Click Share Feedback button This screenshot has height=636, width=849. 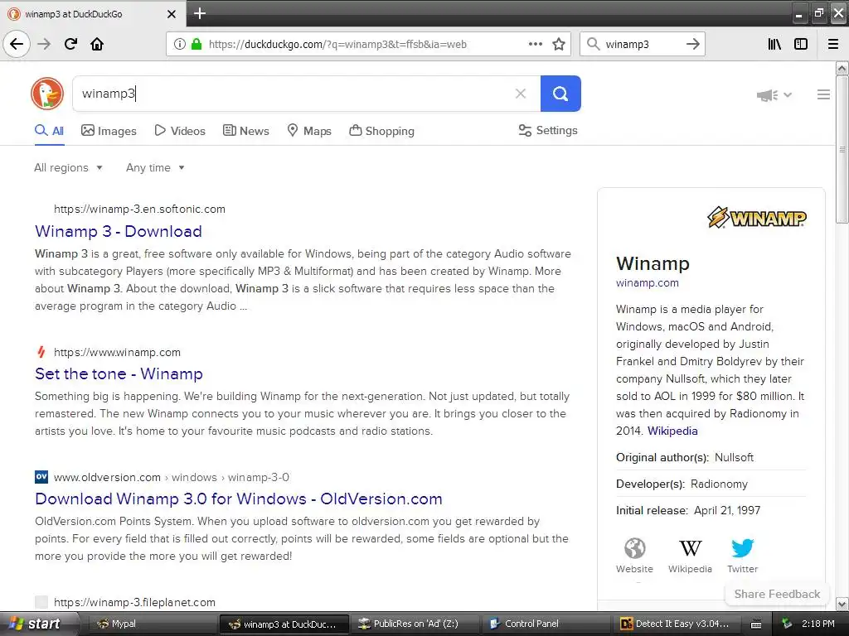(x=777, y=594)
